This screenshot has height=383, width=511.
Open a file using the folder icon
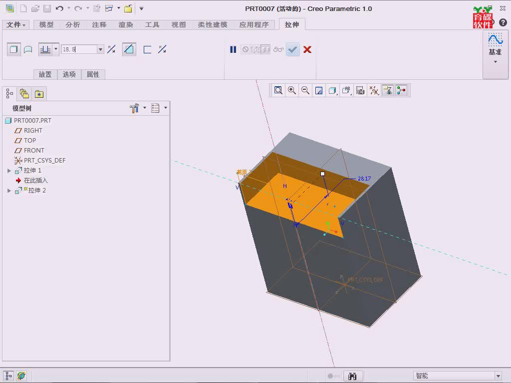click(35, 8)
